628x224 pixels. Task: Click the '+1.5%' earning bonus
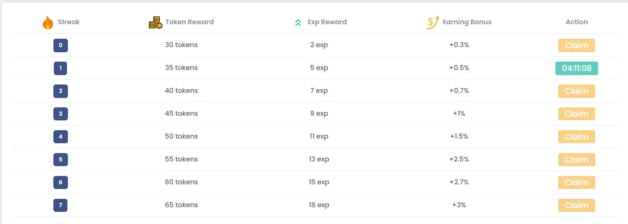[459, 137]
